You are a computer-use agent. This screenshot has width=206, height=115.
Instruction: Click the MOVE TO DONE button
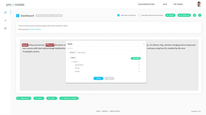pyautogui.click(x=69, y=98)
